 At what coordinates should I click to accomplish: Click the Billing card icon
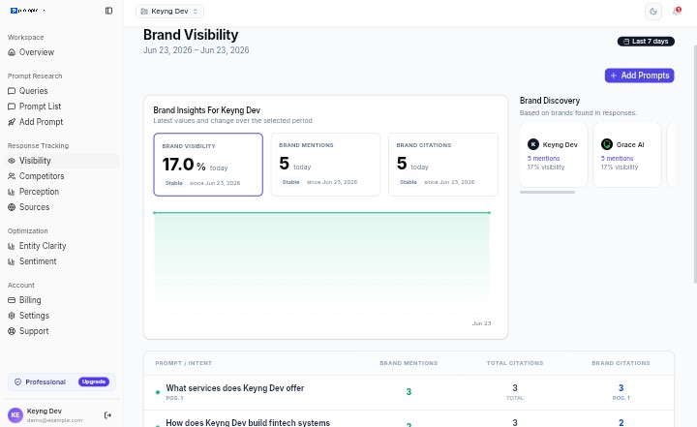tap(12, 300)
